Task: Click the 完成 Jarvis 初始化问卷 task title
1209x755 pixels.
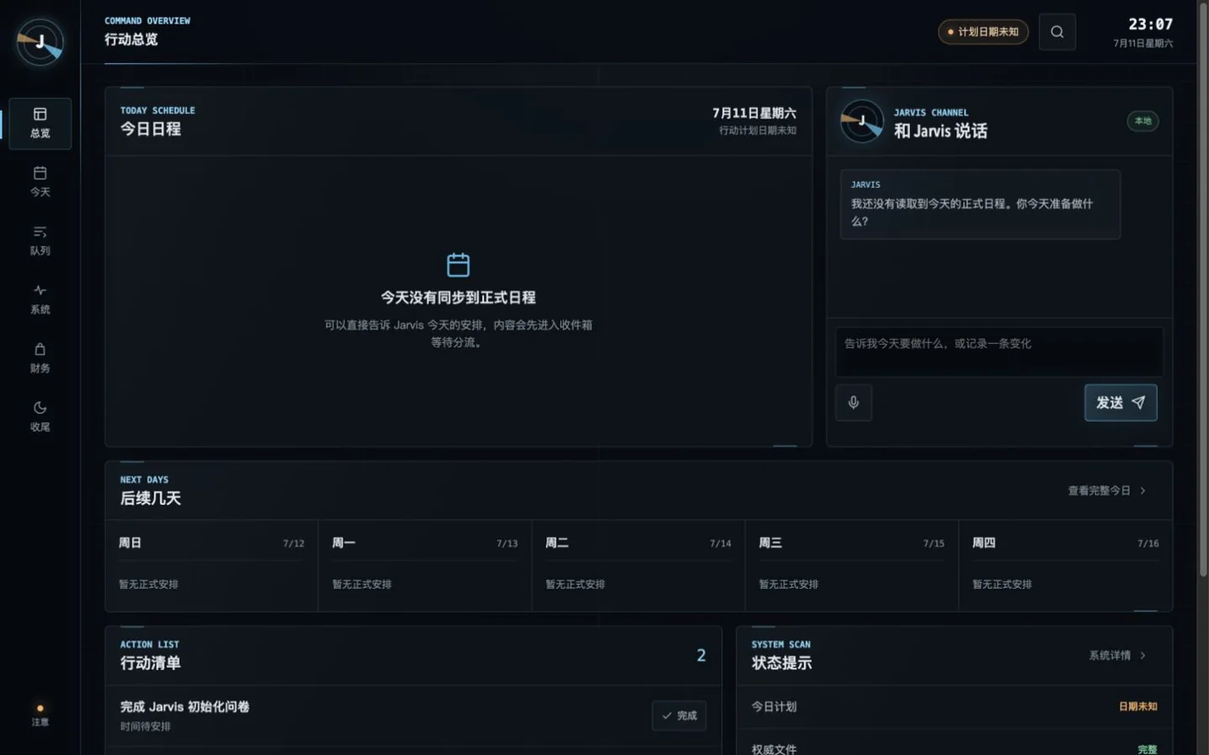Action: [x=185, y=706]
